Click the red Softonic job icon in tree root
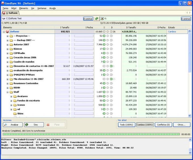 tap(7, 32)
